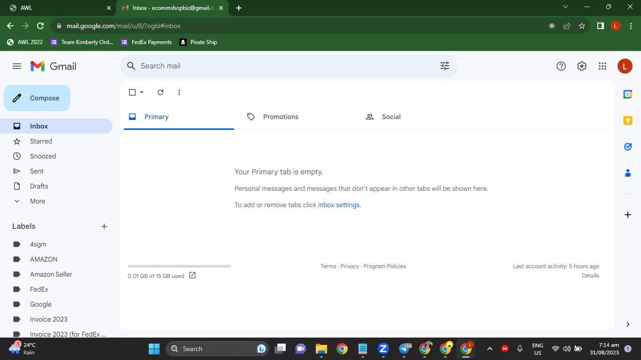Open the Invoice 2023 label
641x360 pixels.
coord(56,319)
